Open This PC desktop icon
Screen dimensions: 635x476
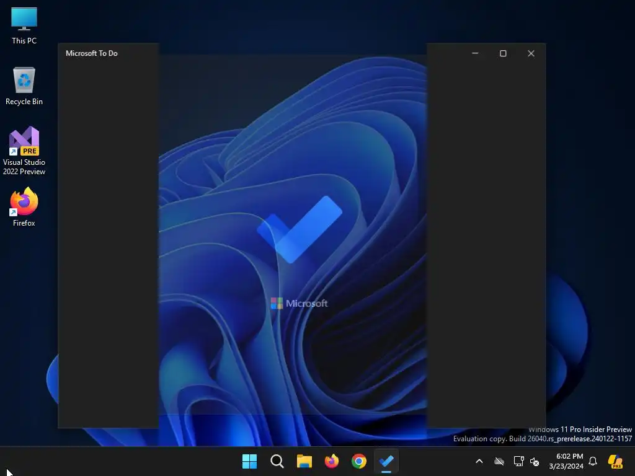point(24,25)
